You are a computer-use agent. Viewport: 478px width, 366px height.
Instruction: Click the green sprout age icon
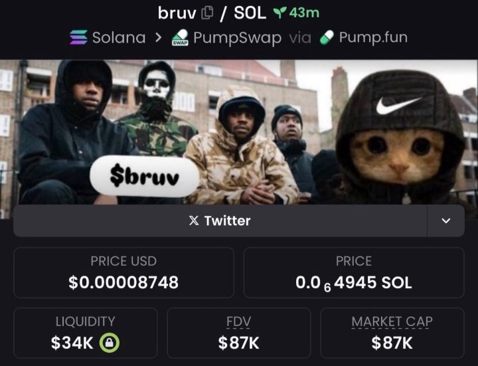pos(279,13)
